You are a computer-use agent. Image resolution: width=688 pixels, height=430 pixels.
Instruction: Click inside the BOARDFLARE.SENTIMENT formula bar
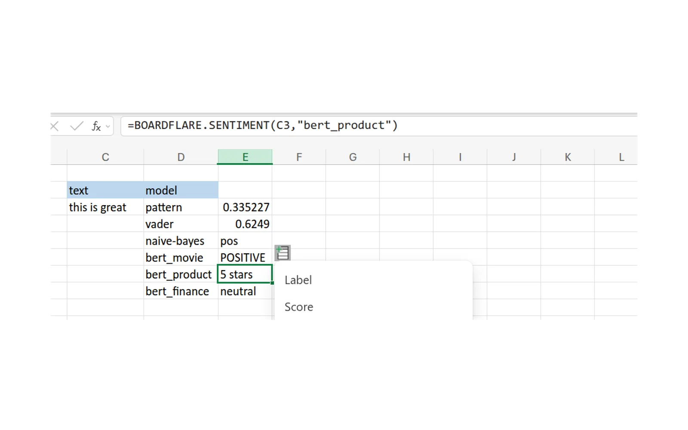pos(378,126)
